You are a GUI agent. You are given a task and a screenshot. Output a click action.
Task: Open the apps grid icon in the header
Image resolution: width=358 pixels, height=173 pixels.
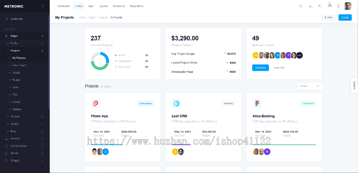320,6
